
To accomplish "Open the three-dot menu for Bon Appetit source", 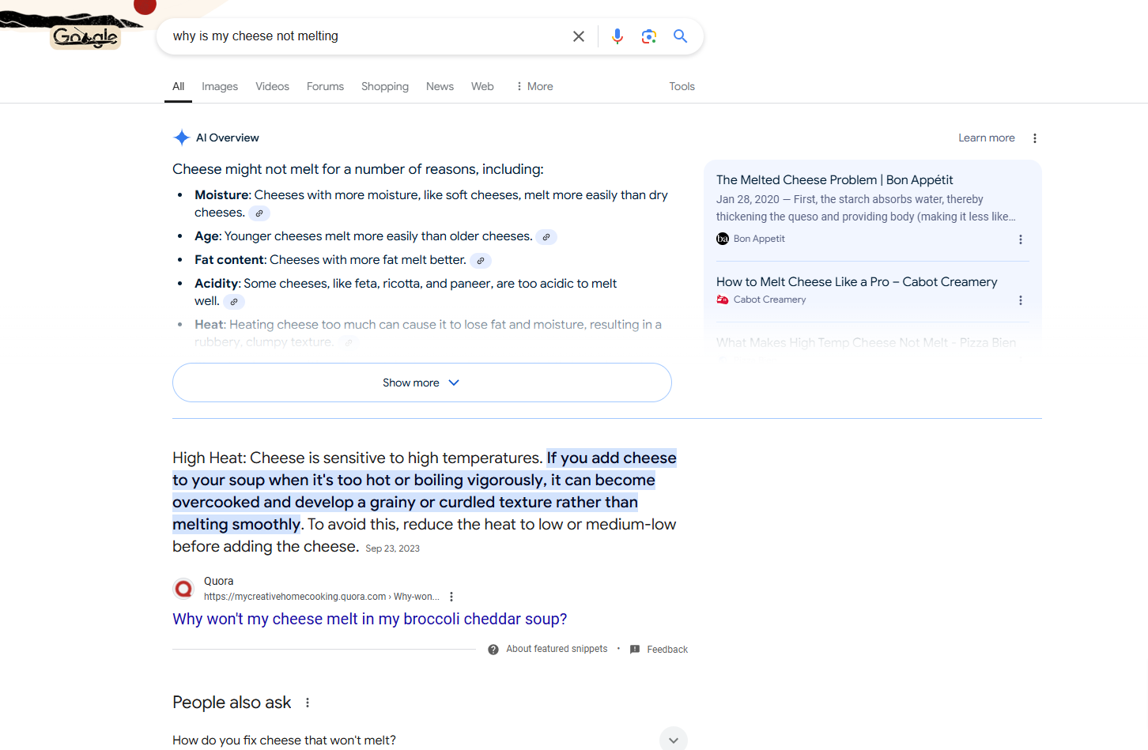I will (1020, 239).
